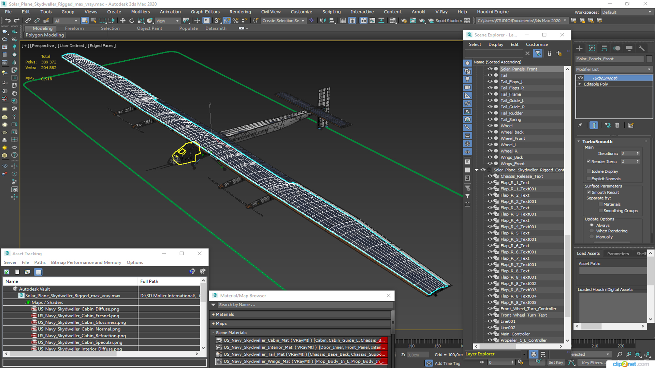Switch to the Object Paint ribbon tab

(x=149, y=28)
